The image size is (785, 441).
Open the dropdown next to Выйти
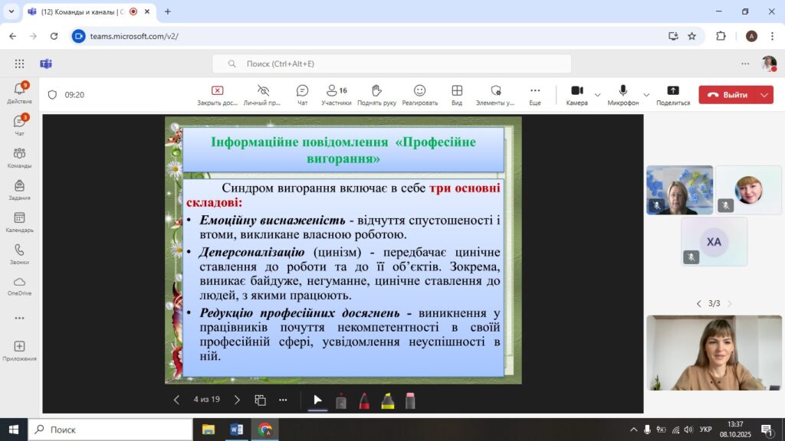(764, 95)
